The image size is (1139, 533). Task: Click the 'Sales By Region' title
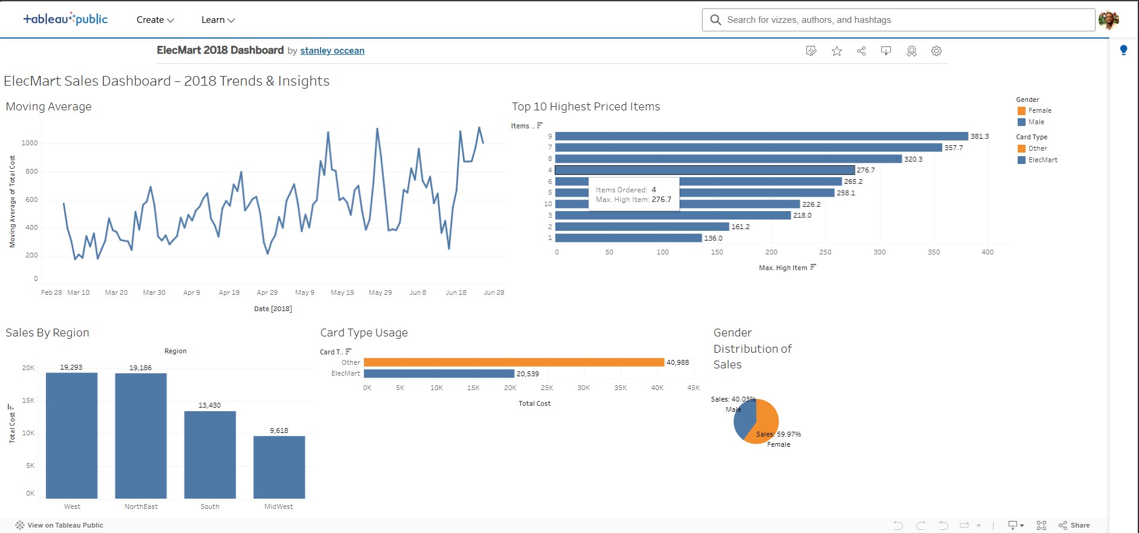coord(48,333)
